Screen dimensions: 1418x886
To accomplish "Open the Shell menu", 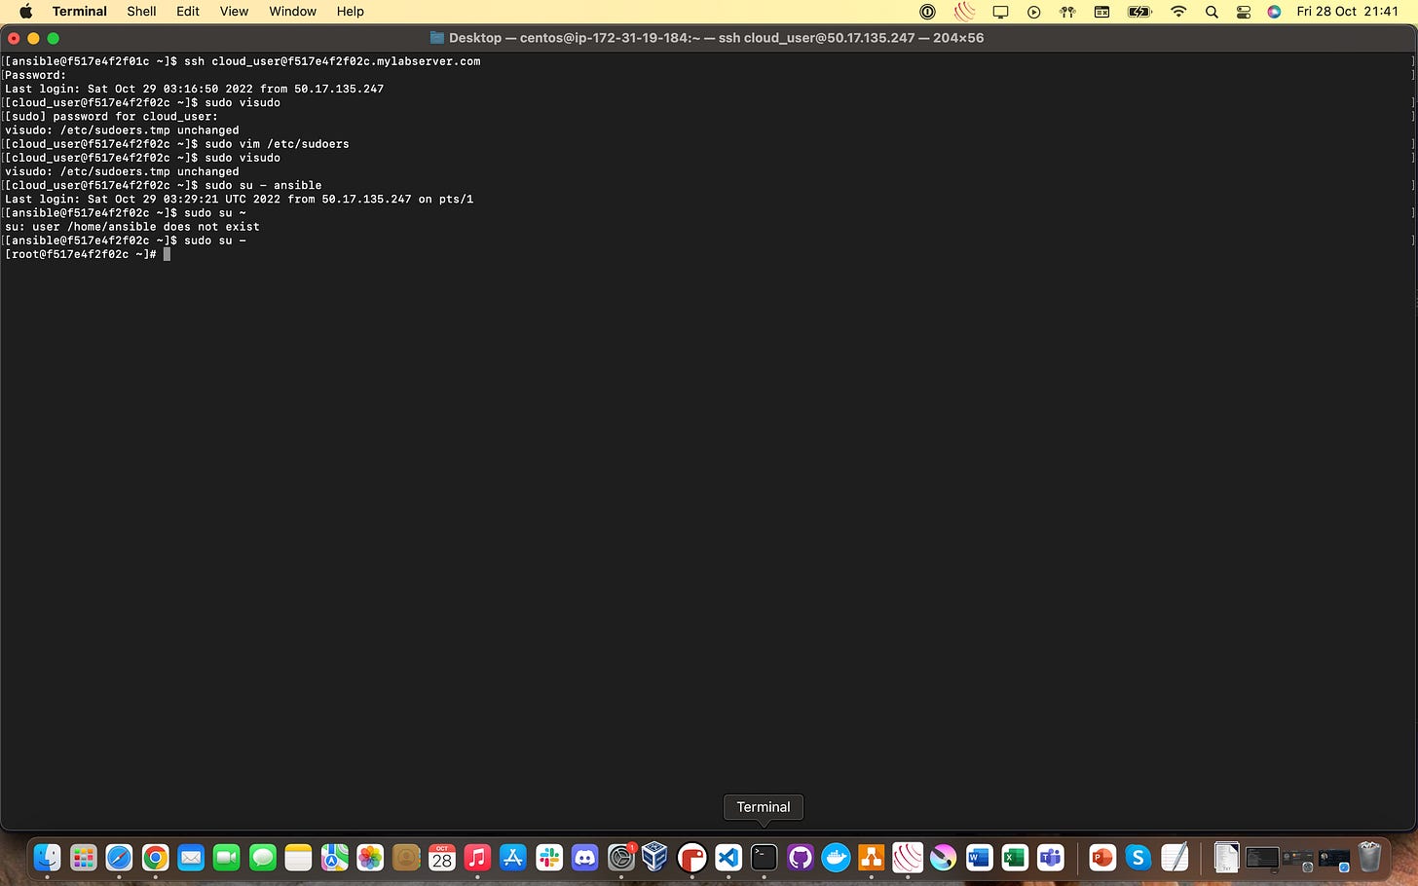I will 141,12.
